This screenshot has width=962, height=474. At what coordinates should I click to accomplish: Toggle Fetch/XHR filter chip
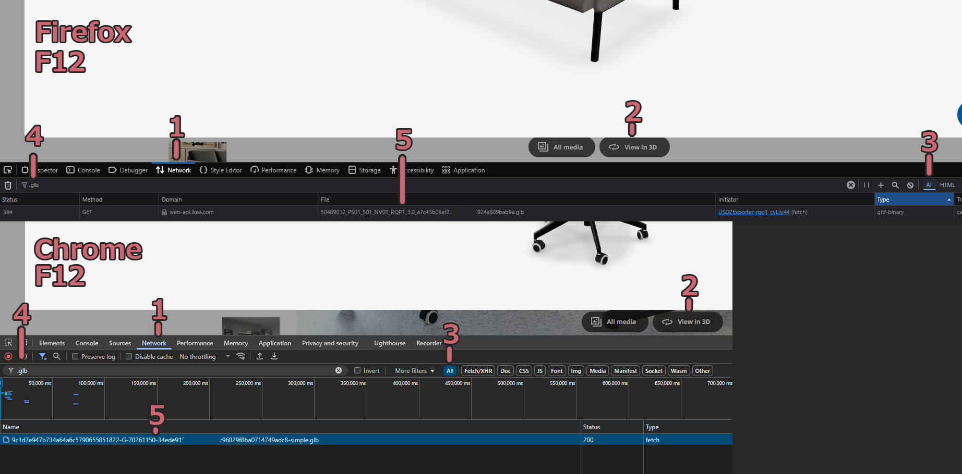point(478,371)
